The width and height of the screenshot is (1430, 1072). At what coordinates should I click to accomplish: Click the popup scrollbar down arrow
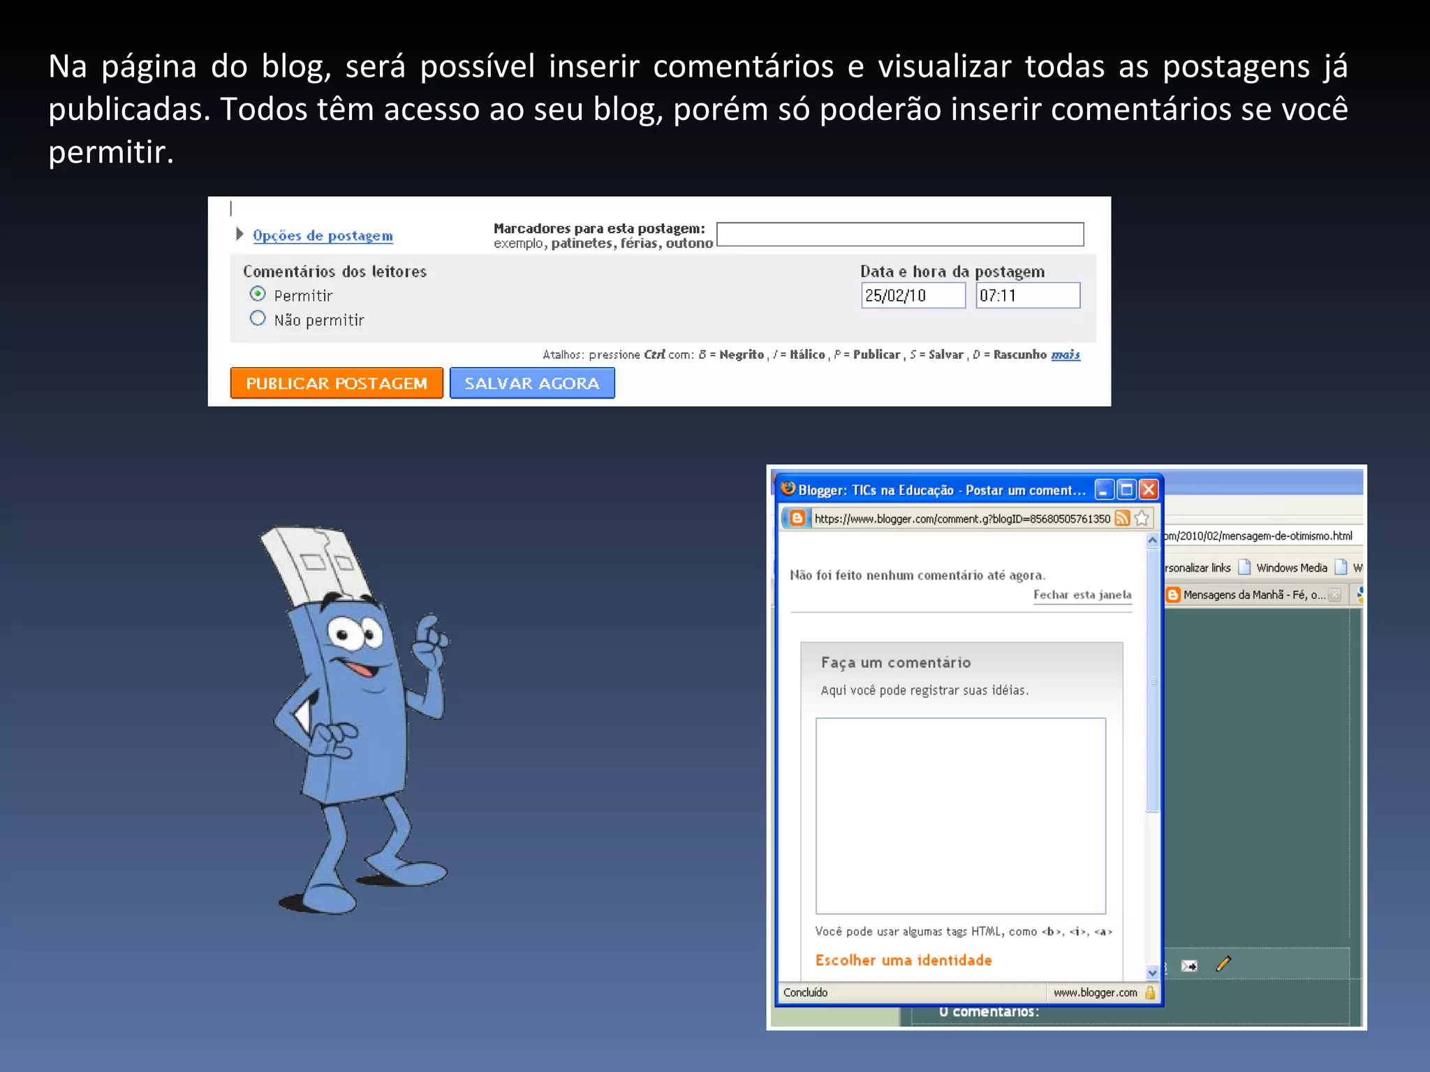click(x=1152, y=972)
